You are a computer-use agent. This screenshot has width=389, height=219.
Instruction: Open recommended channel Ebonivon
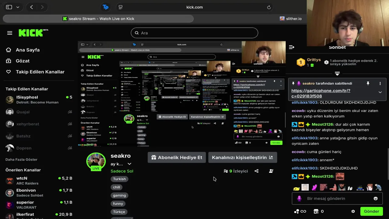coord(39,193)
